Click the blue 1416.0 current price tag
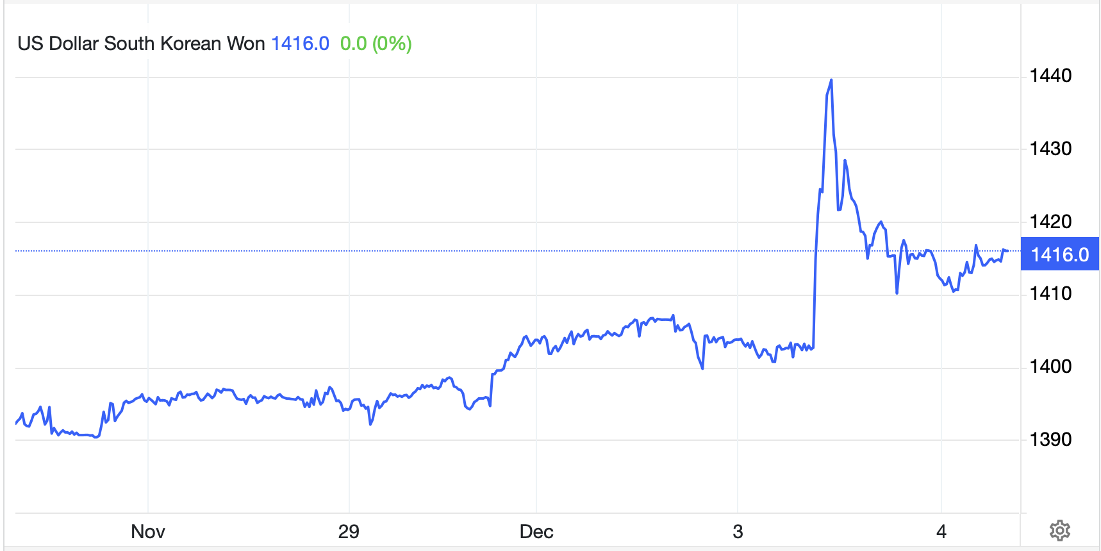 (x=1059, y=254)
